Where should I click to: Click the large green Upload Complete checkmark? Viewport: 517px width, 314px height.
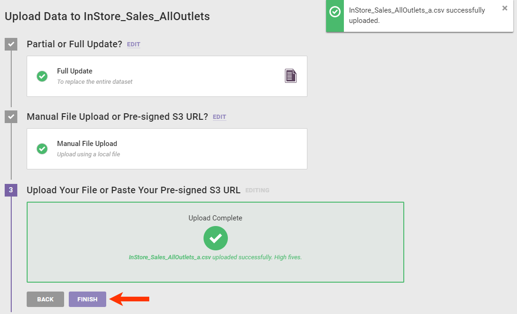[x=215, y=238]
